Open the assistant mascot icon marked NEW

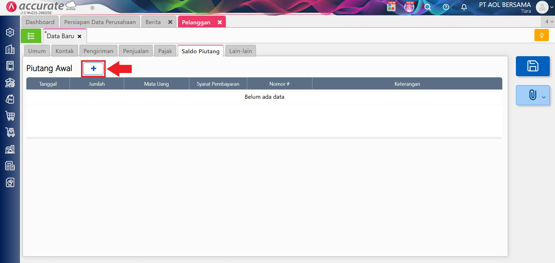tap(409, 7)
